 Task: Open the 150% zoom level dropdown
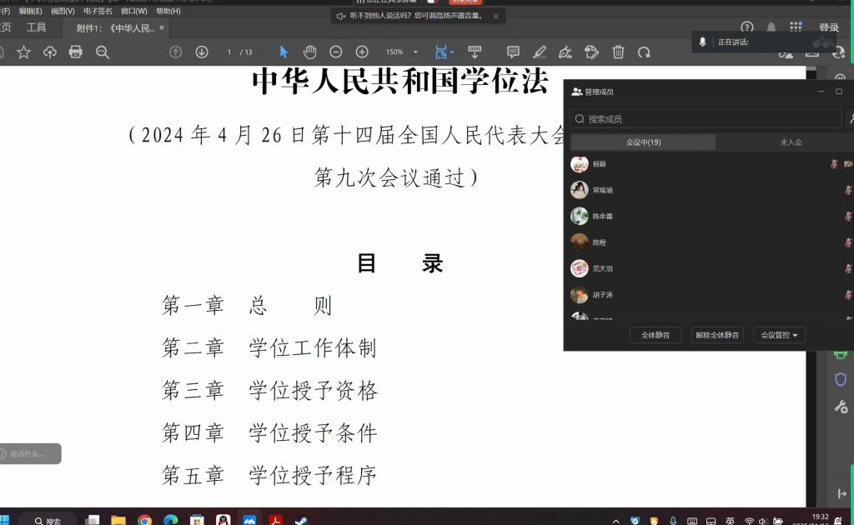(402, 52)
